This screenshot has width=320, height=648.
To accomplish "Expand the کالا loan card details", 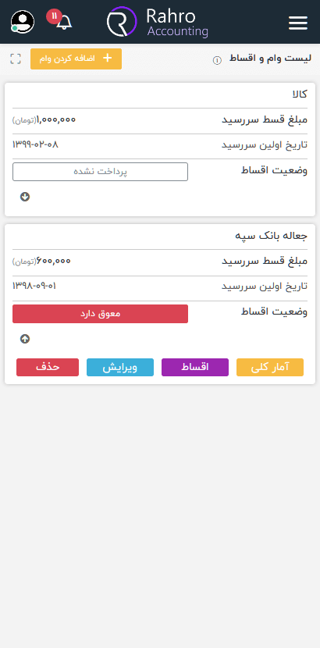I will coord(25,197).
